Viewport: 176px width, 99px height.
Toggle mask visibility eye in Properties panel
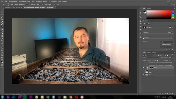[x=170, y=50]
